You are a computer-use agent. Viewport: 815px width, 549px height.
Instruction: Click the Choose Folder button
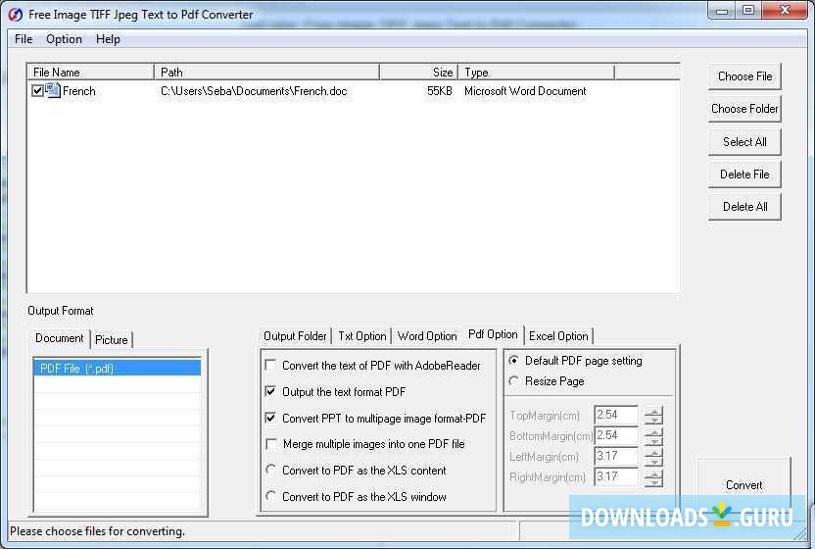(x=744, y=109)
